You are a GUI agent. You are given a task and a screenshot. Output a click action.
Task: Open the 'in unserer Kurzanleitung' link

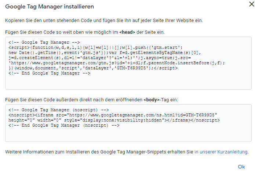pos(222,152)
